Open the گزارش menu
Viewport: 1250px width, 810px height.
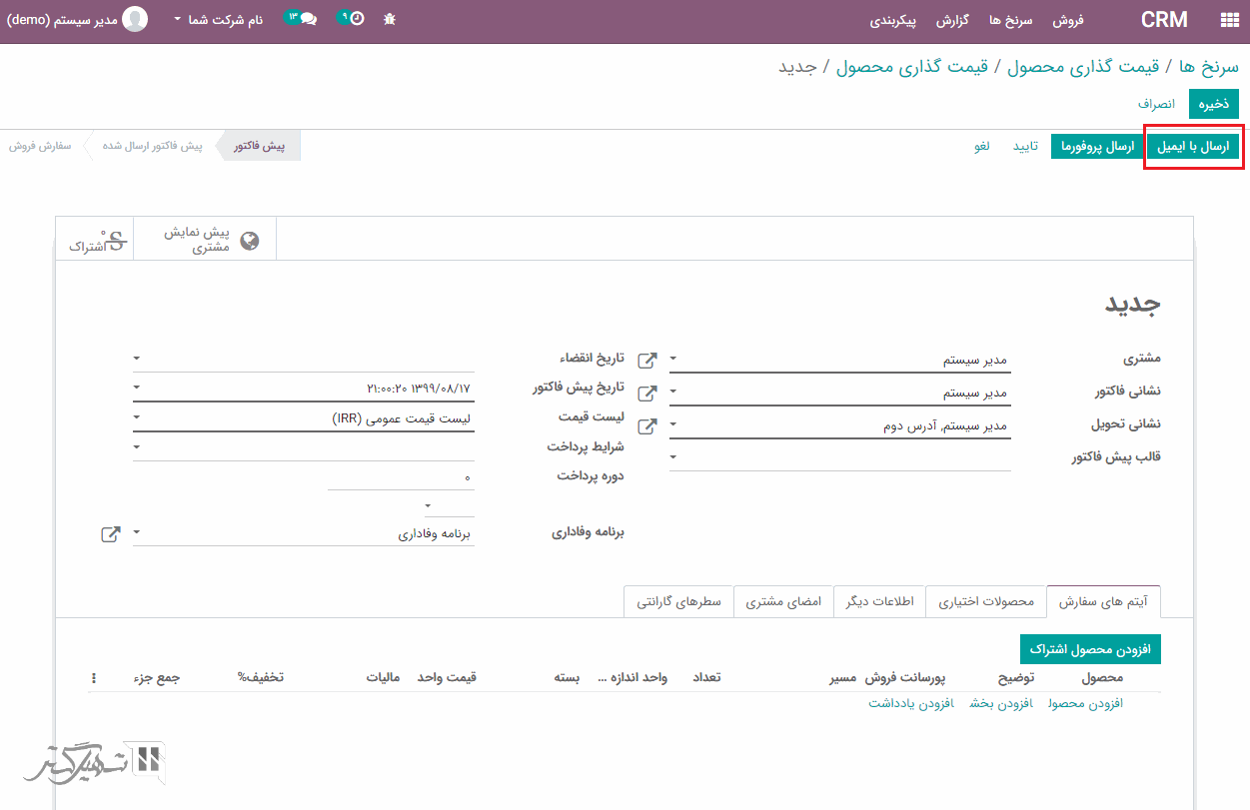click(x=952, y=20)
